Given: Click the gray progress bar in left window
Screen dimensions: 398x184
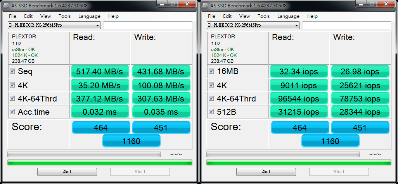Looking at the screenshot, I should point(84,154).
